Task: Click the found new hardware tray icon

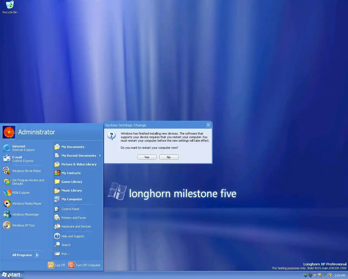Action: [320, 275]
